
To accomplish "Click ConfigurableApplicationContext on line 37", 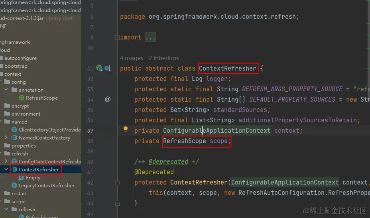I will click(x=217, y=131).
